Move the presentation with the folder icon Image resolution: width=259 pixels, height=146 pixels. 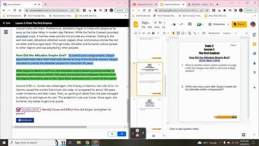(x=160, y=22)
